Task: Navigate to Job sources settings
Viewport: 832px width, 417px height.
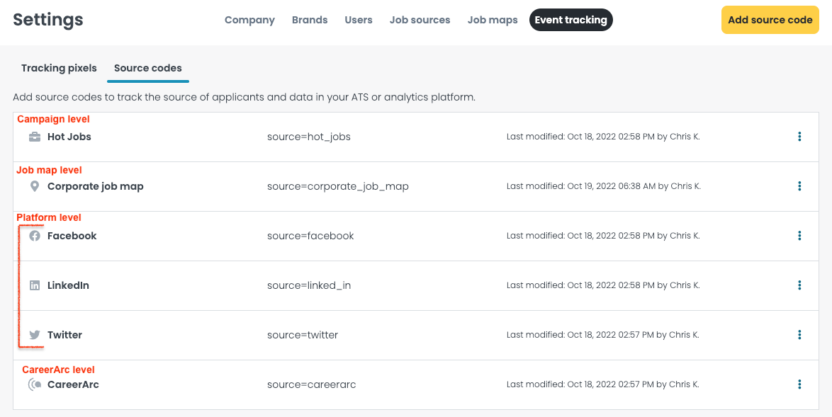Action: click(420, 20)
